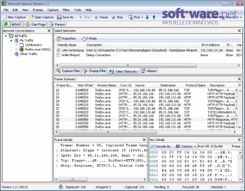
Task: Open the File menu
Action: click(x=6, y=10)
